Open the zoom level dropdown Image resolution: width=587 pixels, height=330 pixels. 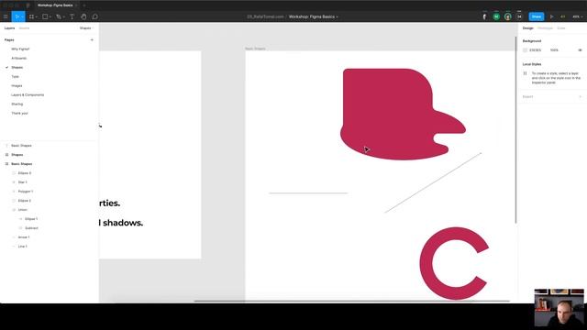coord(578,16)
